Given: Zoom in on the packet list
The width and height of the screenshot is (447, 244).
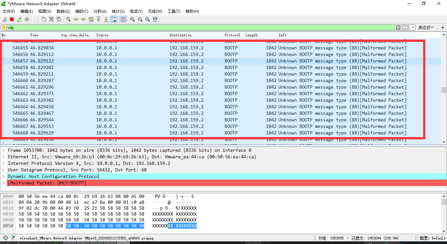Looking at the screenshot, I should [x=132, y=19].
